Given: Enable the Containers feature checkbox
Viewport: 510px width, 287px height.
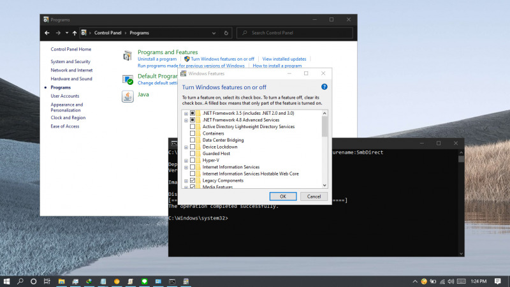Looking at the screenshot, I should click(193, 133).
